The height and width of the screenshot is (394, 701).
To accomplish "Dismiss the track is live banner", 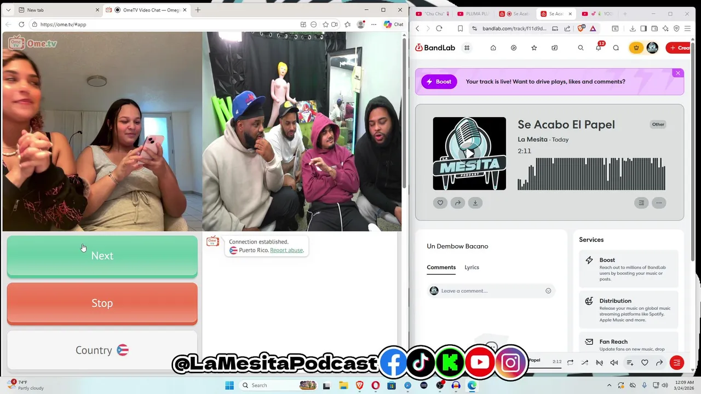I will click(678, 73).
